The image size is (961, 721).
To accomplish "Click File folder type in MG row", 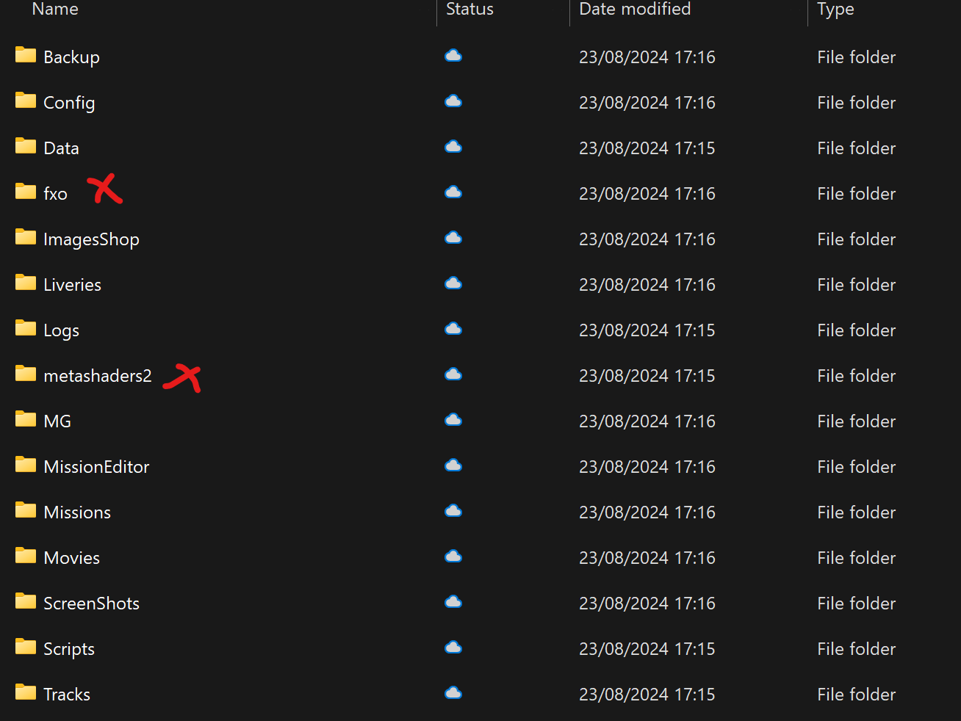I will [x=857, y=421].
